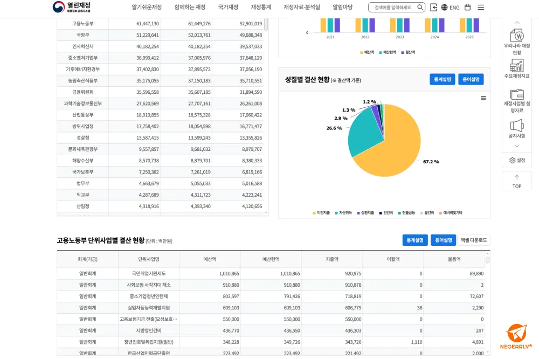Toggle 결산액 legend in bar chart
The image size is (539, 359).
pyautogui.click(x=408, y=52)
